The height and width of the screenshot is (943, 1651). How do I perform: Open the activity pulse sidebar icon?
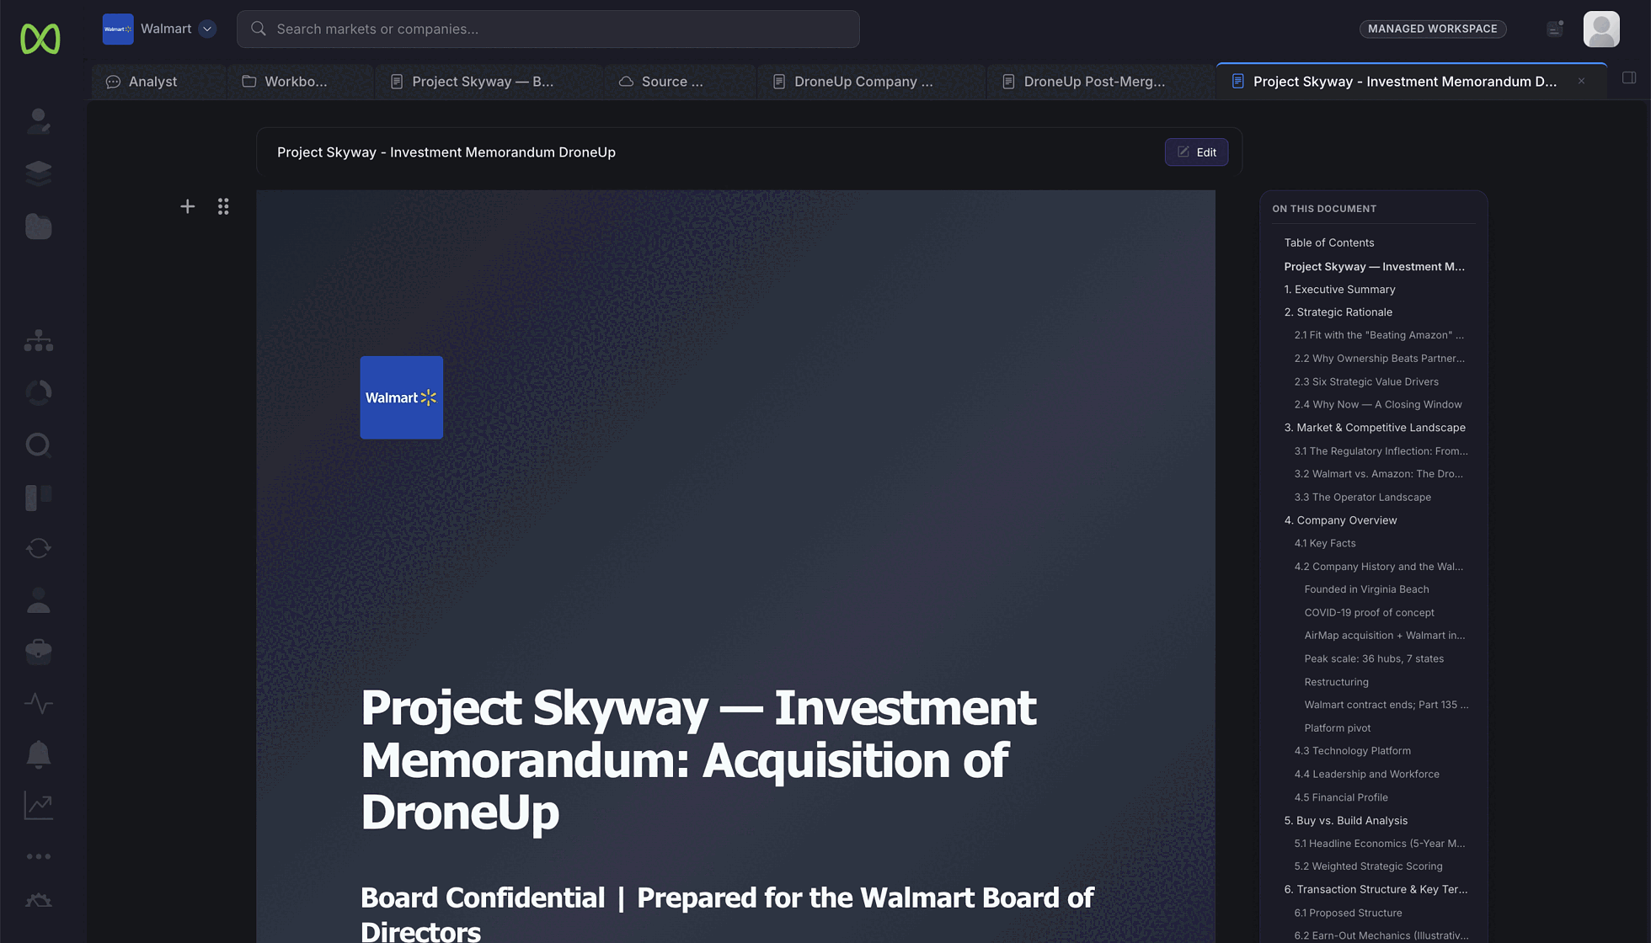pos(38,703)
